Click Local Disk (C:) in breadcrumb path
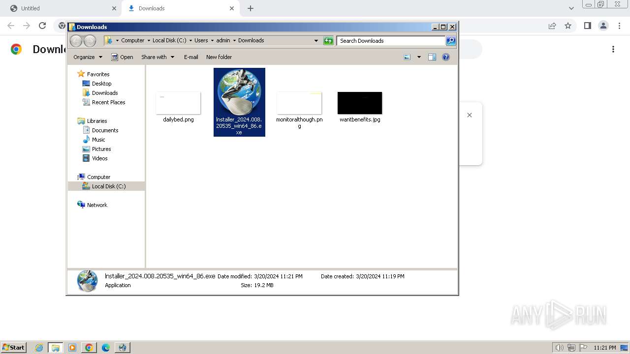The height and width of the screenshot is (354, 630). click(169, 41)
